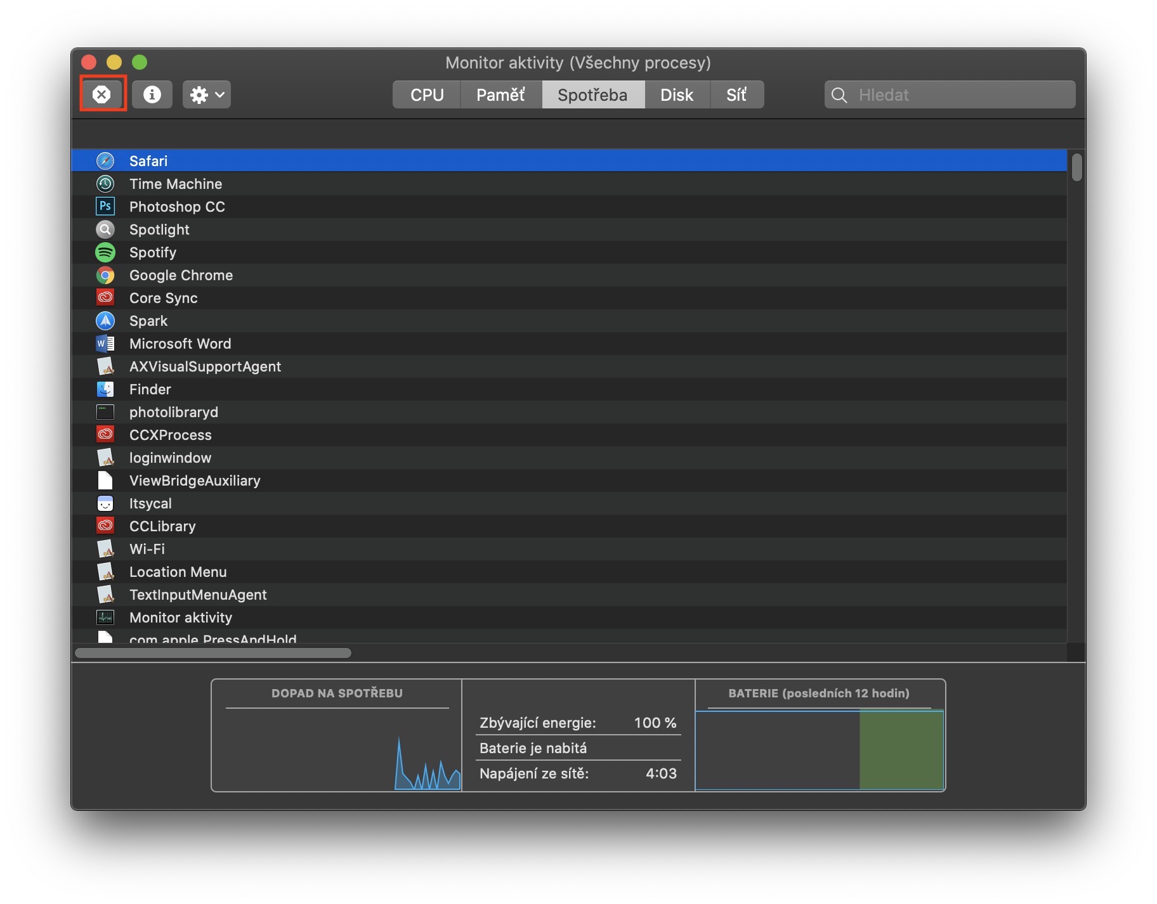Select the "Microsoft Word" process name
This screenshot has height=904, width=1157.
[x=180, y=344]
